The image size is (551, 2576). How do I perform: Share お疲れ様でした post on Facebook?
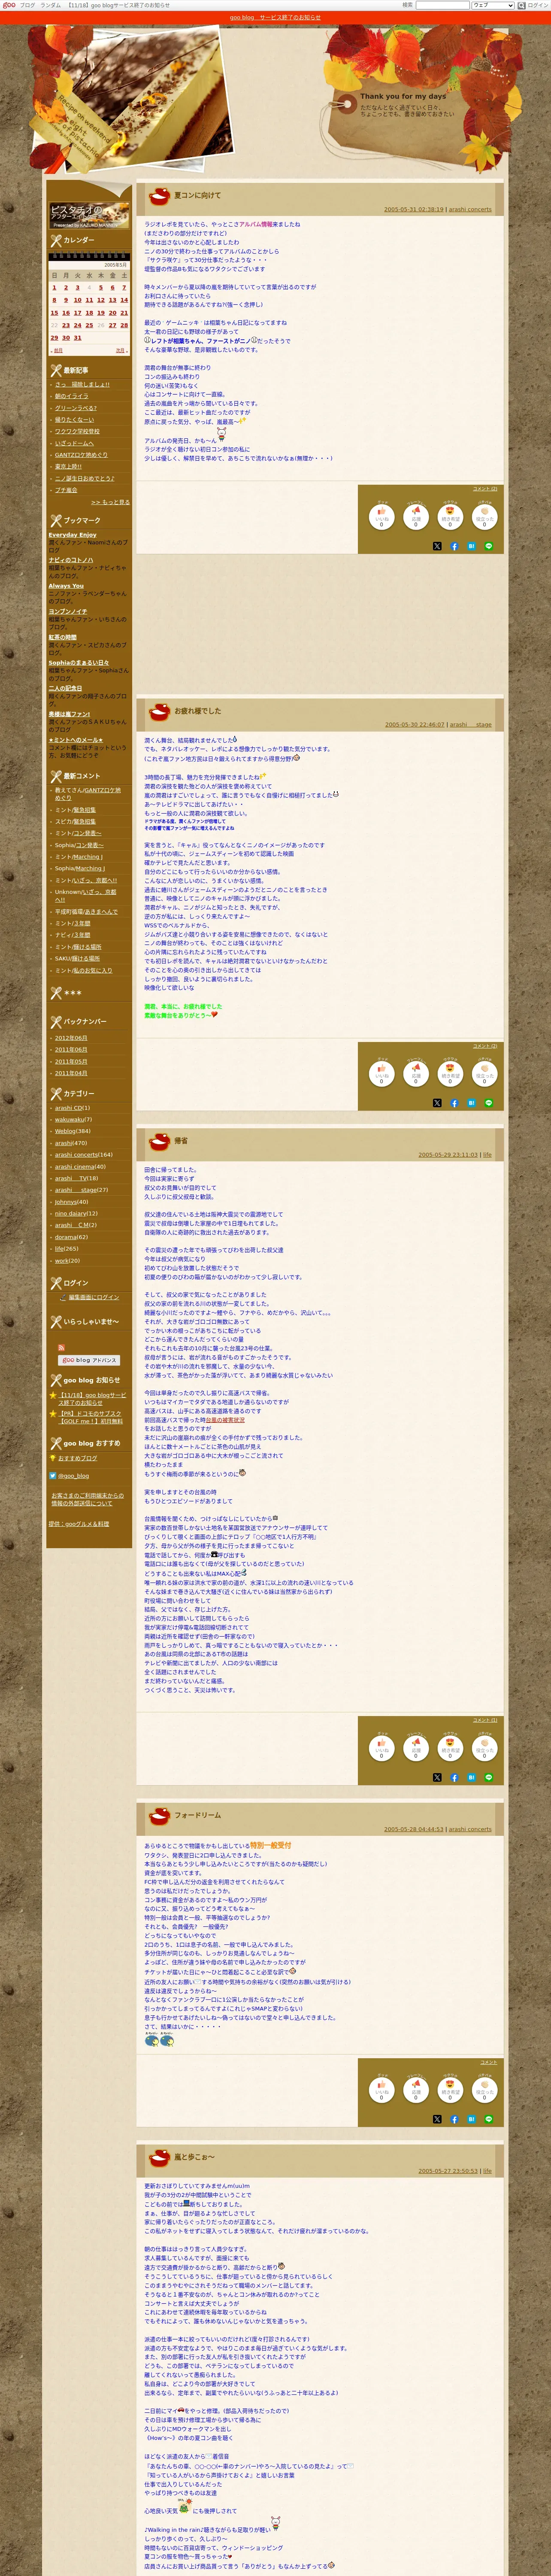point(454,1103)
